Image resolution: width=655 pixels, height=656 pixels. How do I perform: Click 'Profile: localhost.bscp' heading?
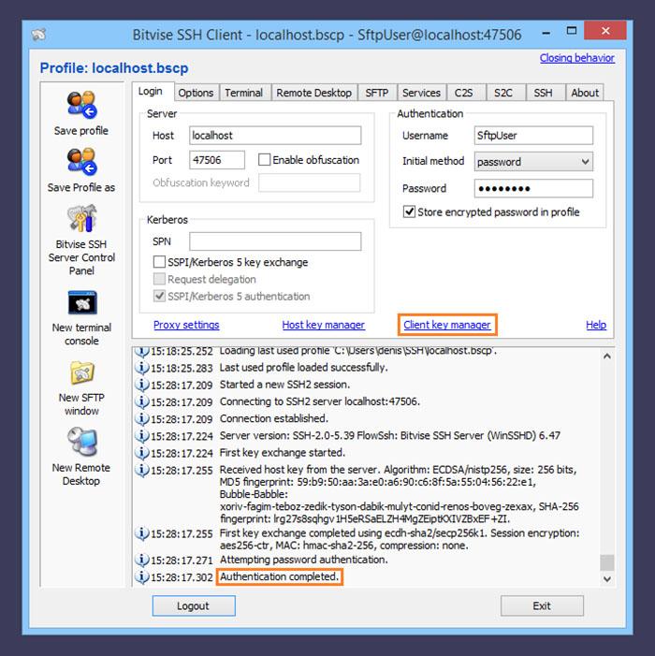(x=114, y=67)
